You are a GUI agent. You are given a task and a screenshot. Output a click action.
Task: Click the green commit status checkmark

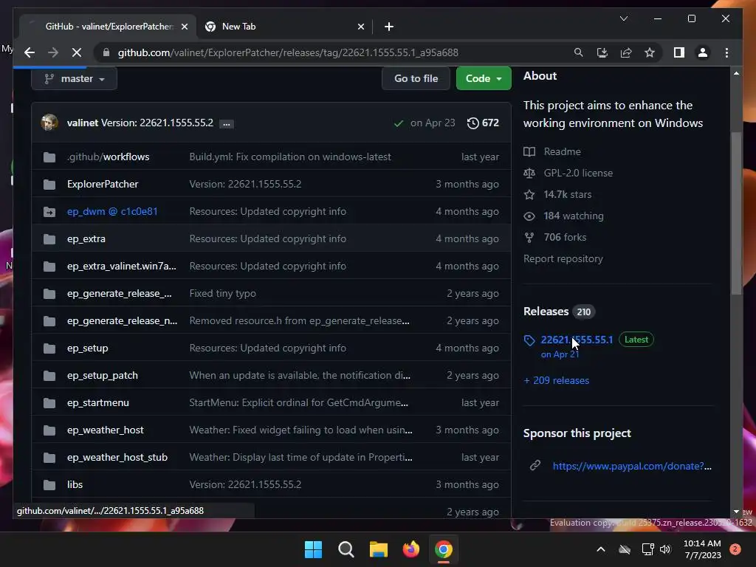[x=398, y=123]
